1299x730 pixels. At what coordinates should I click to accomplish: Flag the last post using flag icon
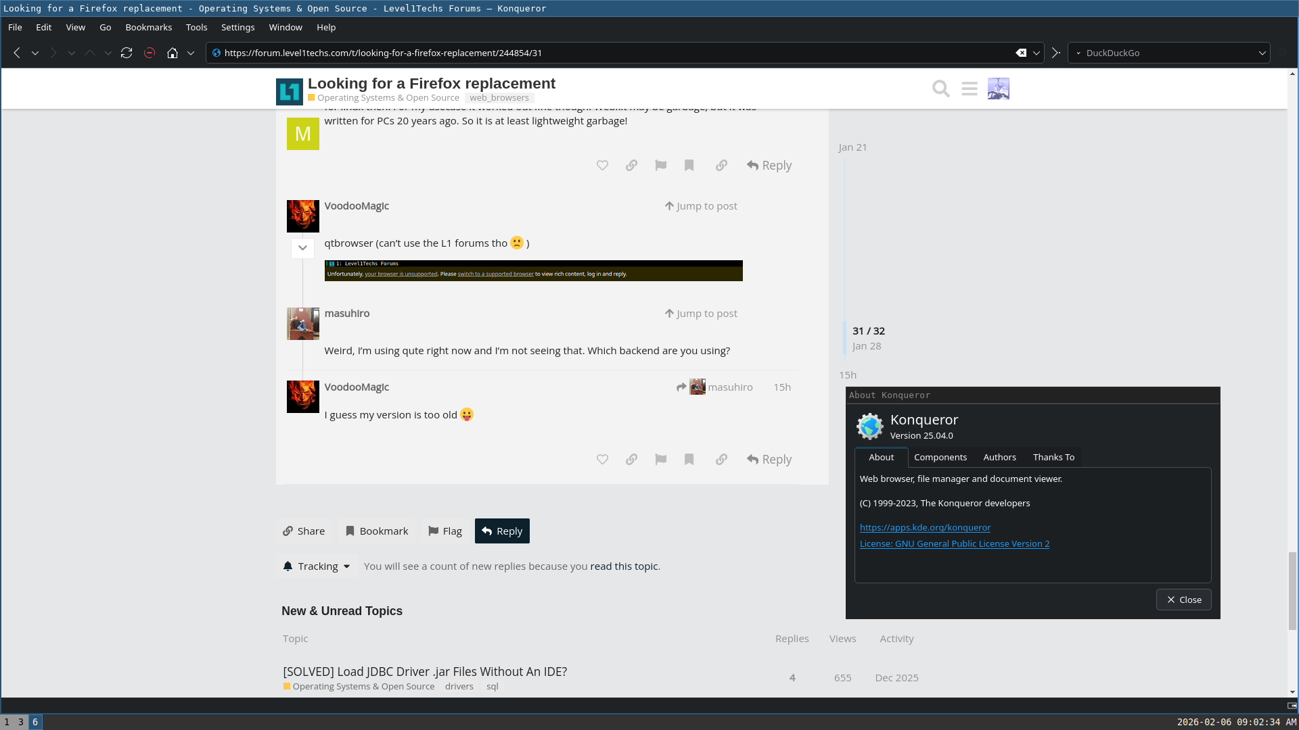coord(661,460)
